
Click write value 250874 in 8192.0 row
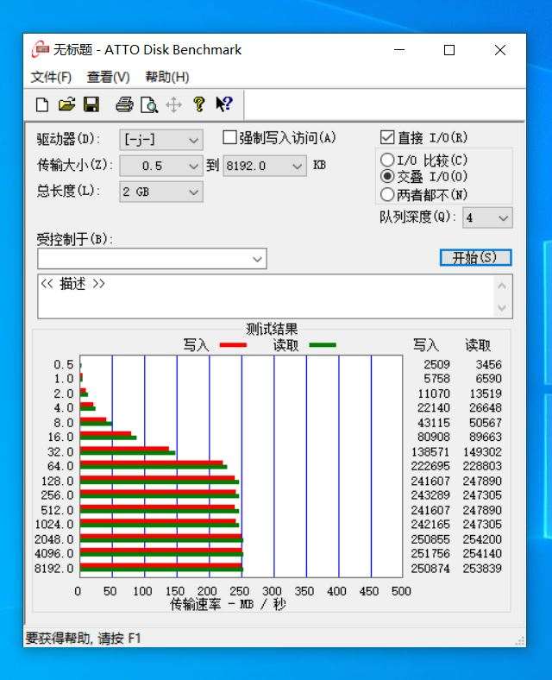(430, 569)
